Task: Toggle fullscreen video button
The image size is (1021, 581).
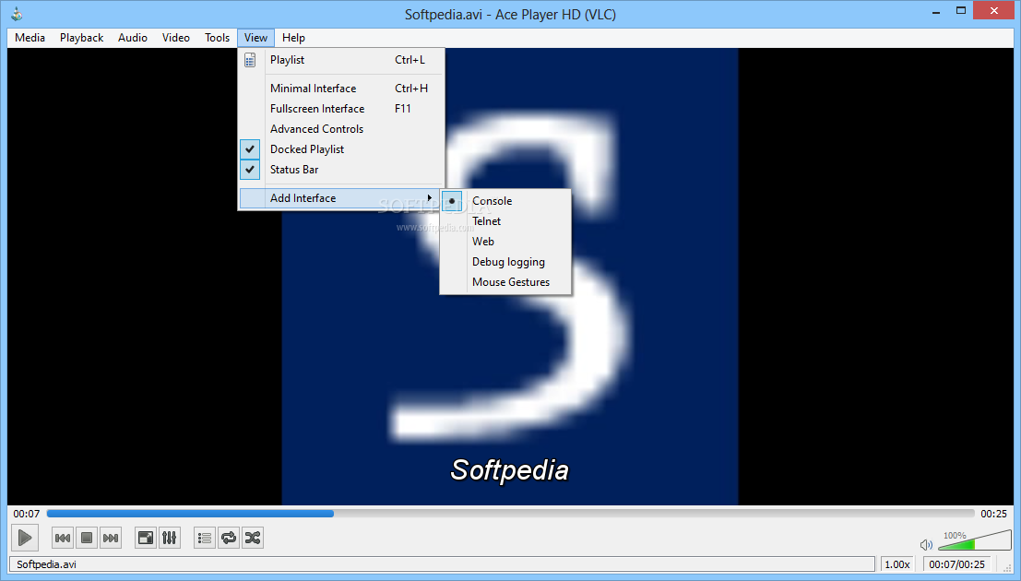Action: pos(146,538)
